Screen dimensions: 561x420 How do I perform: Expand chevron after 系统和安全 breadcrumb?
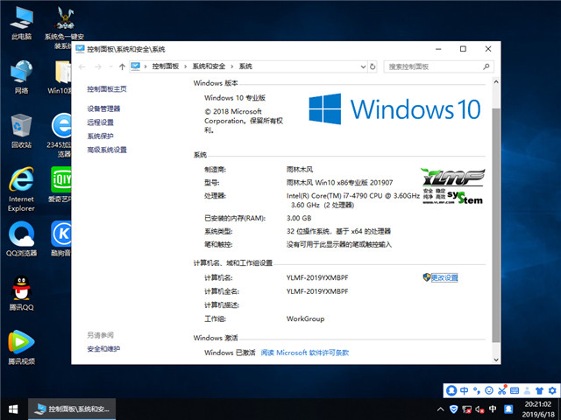click(x=231, y=66)
